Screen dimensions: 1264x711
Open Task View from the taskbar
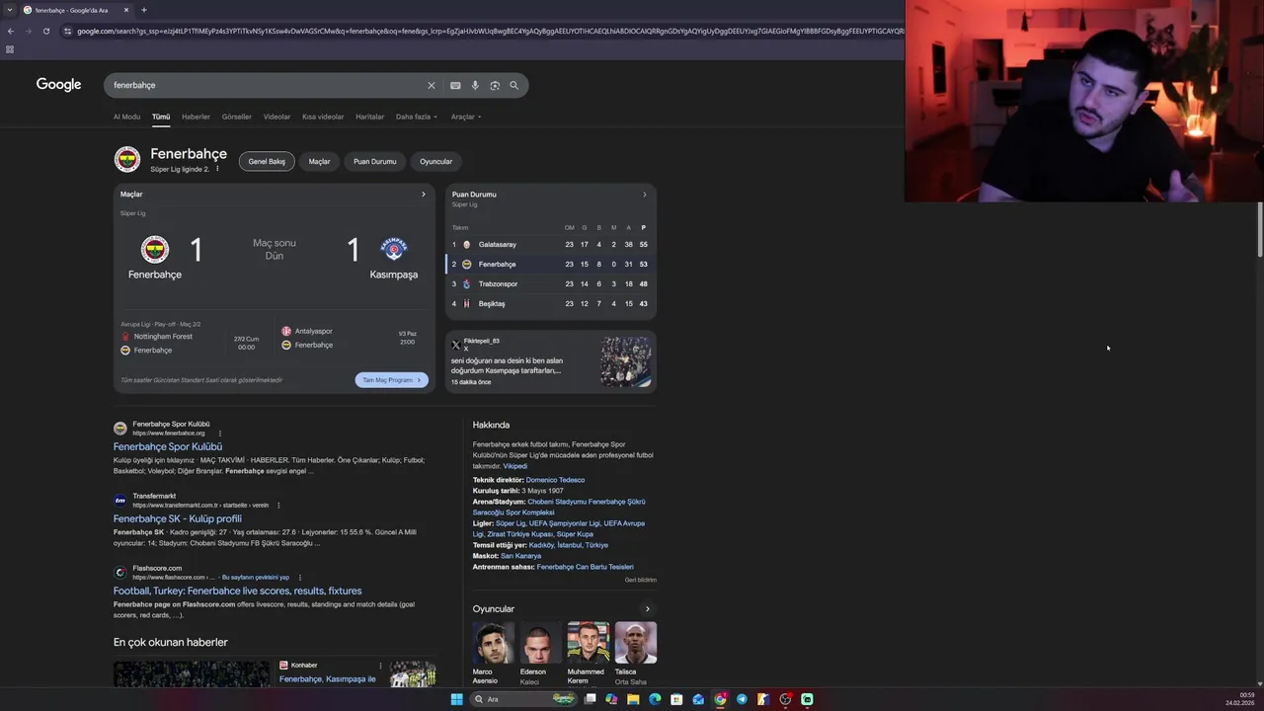(590, 699)
